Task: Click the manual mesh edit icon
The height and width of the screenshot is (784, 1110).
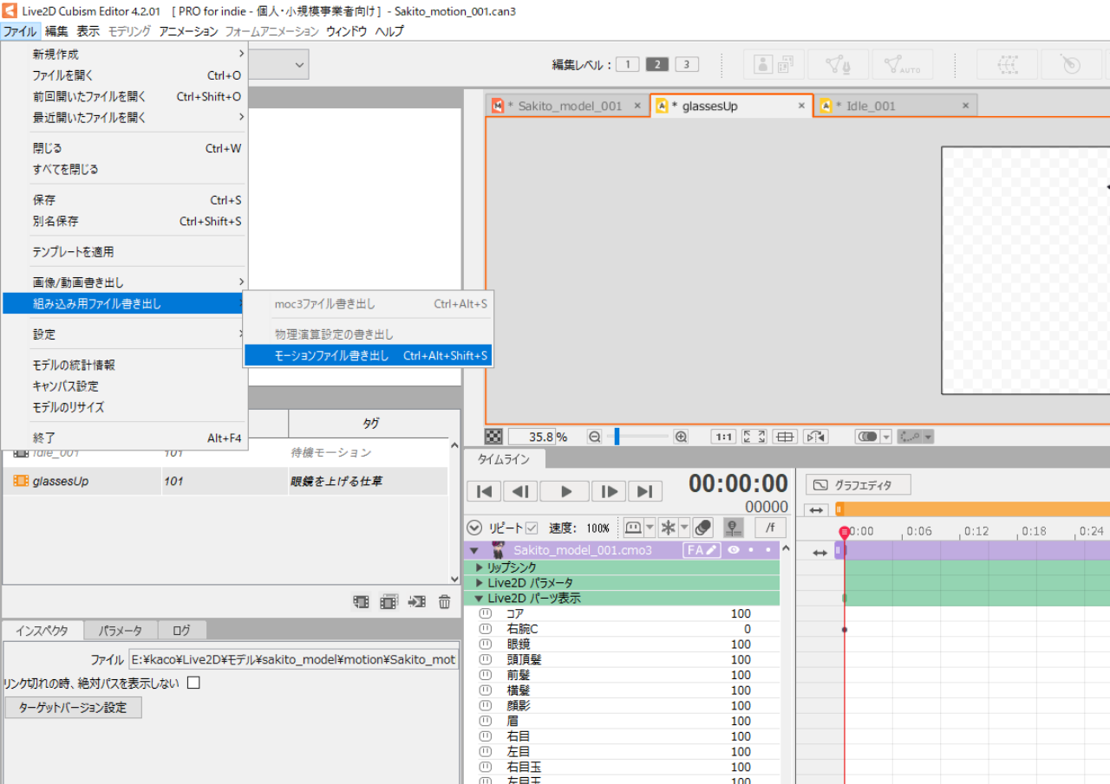Action: click(837, 64)
